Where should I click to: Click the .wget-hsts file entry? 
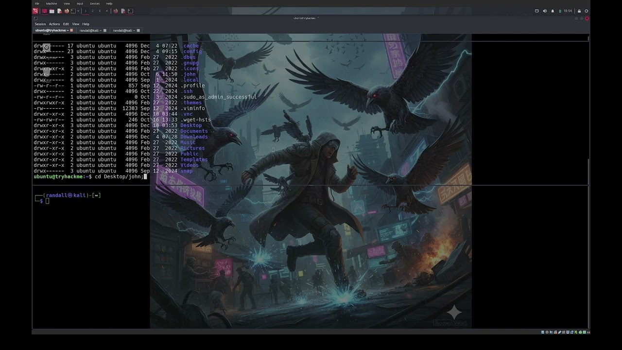point(195,120)
